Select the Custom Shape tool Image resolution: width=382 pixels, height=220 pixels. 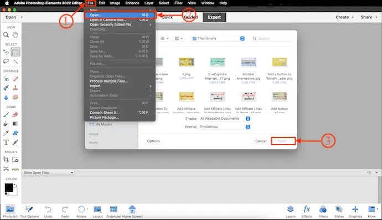tap(16, 133)
